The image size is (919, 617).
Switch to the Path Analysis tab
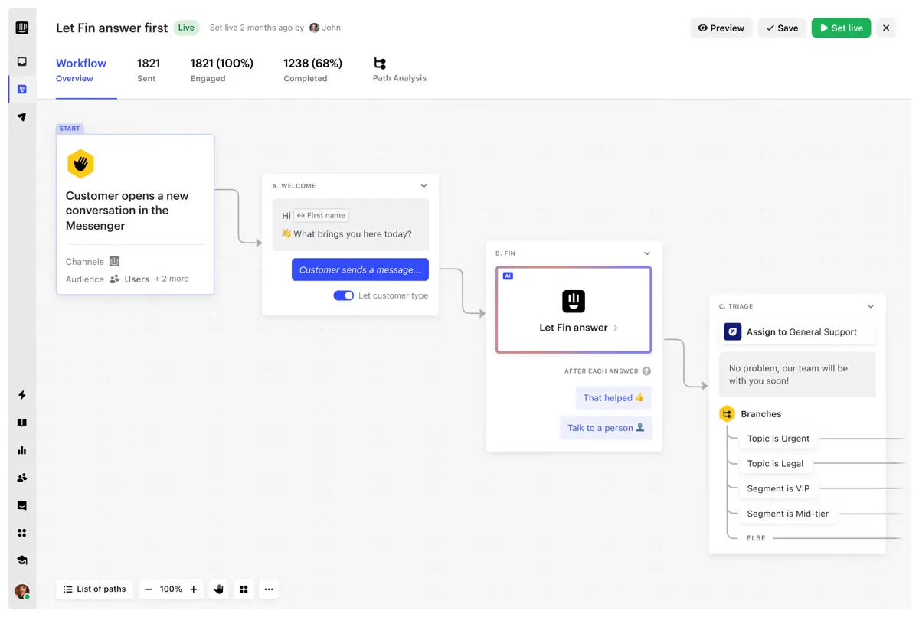coord(399,70)
